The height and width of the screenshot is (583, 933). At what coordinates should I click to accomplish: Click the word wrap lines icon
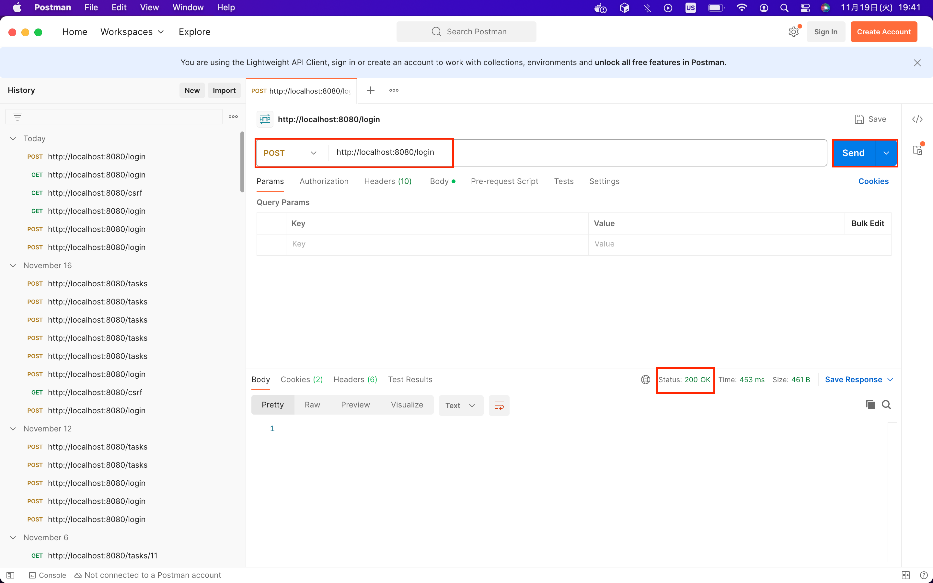pos(499,405)
